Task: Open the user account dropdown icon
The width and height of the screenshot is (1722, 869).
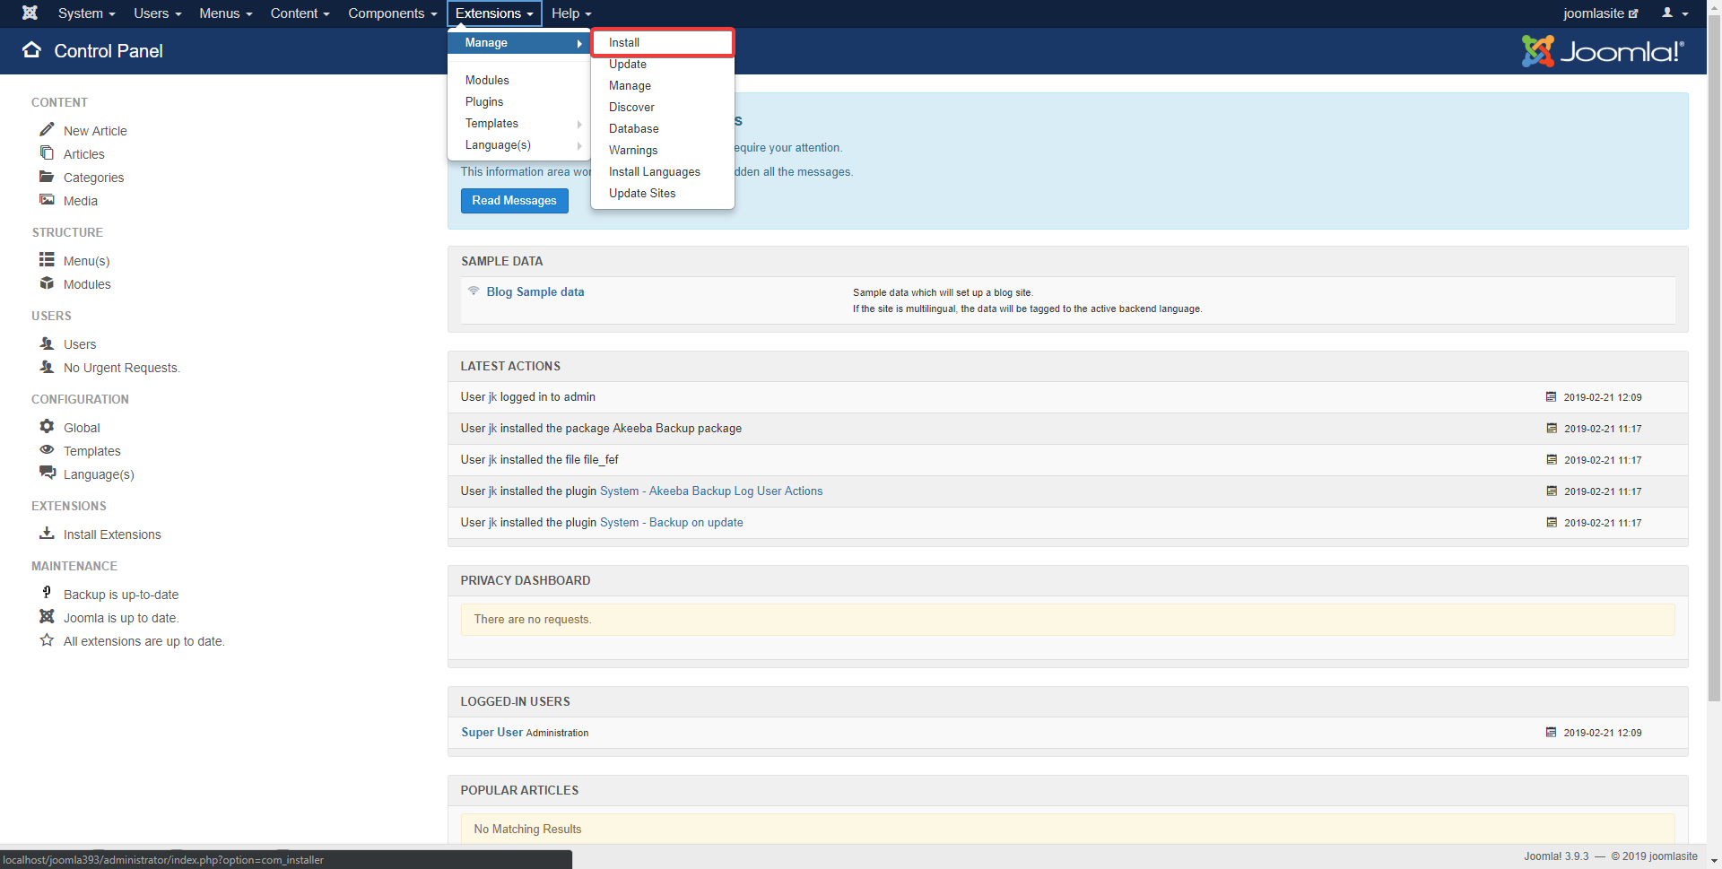Action: (1674, 13)
